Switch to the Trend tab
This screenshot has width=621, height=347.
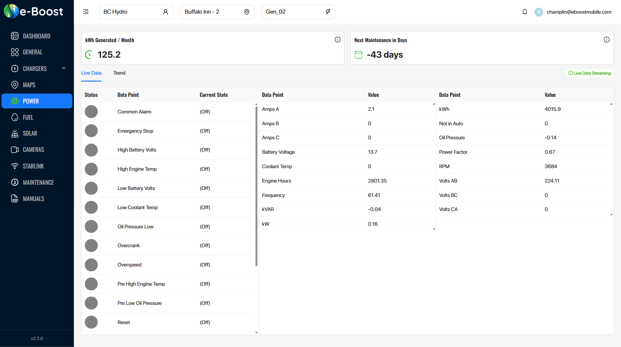pos(119,73)
